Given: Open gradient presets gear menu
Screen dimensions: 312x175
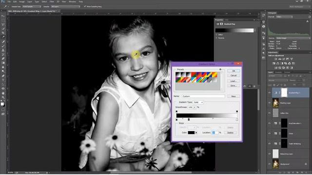Looking at the screenshot, I should click(220, 69).
